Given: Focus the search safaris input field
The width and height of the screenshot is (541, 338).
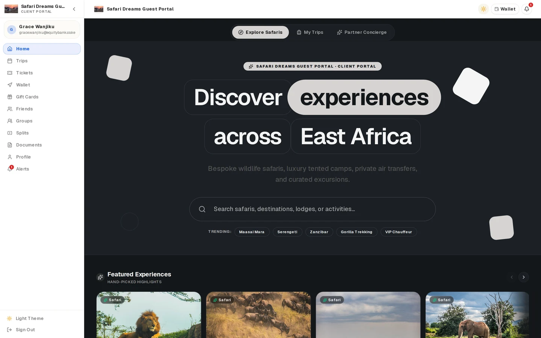Looking at the screenshot, I should point(313,209).
